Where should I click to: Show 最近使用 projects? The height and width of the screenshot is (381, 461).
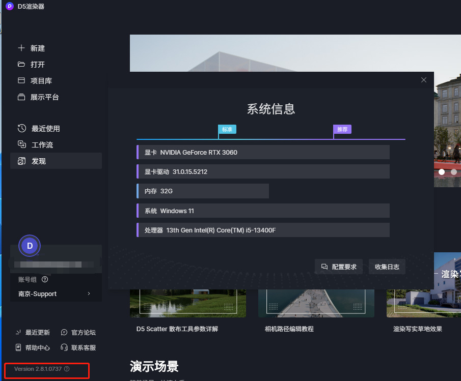tap(45, 129)
